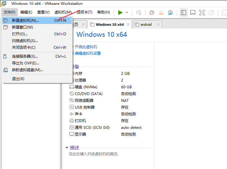Click the CD/DVD (SATA) disc icon
Viewport: 227px width, 169px height.
(72, 94)
